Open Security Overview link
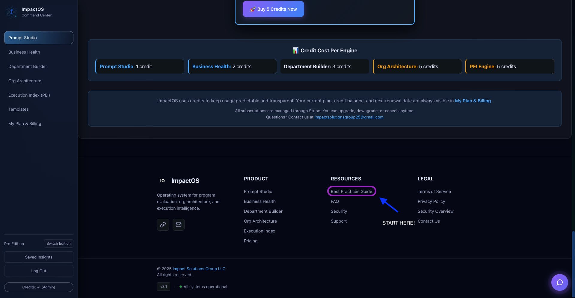The image size is (575, 298). pos(435,211)
